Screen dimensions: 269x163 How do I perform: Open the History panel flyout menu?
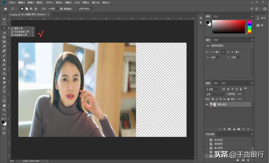point(252,134)
